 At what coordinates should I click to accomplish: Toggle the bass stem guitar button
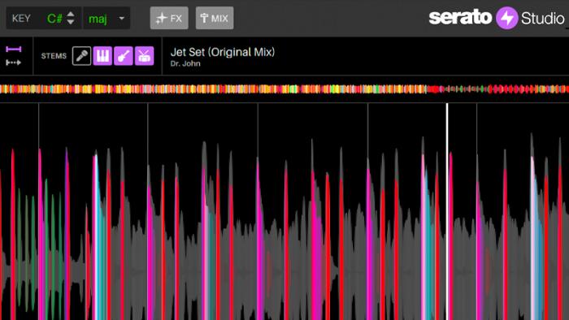124,56
